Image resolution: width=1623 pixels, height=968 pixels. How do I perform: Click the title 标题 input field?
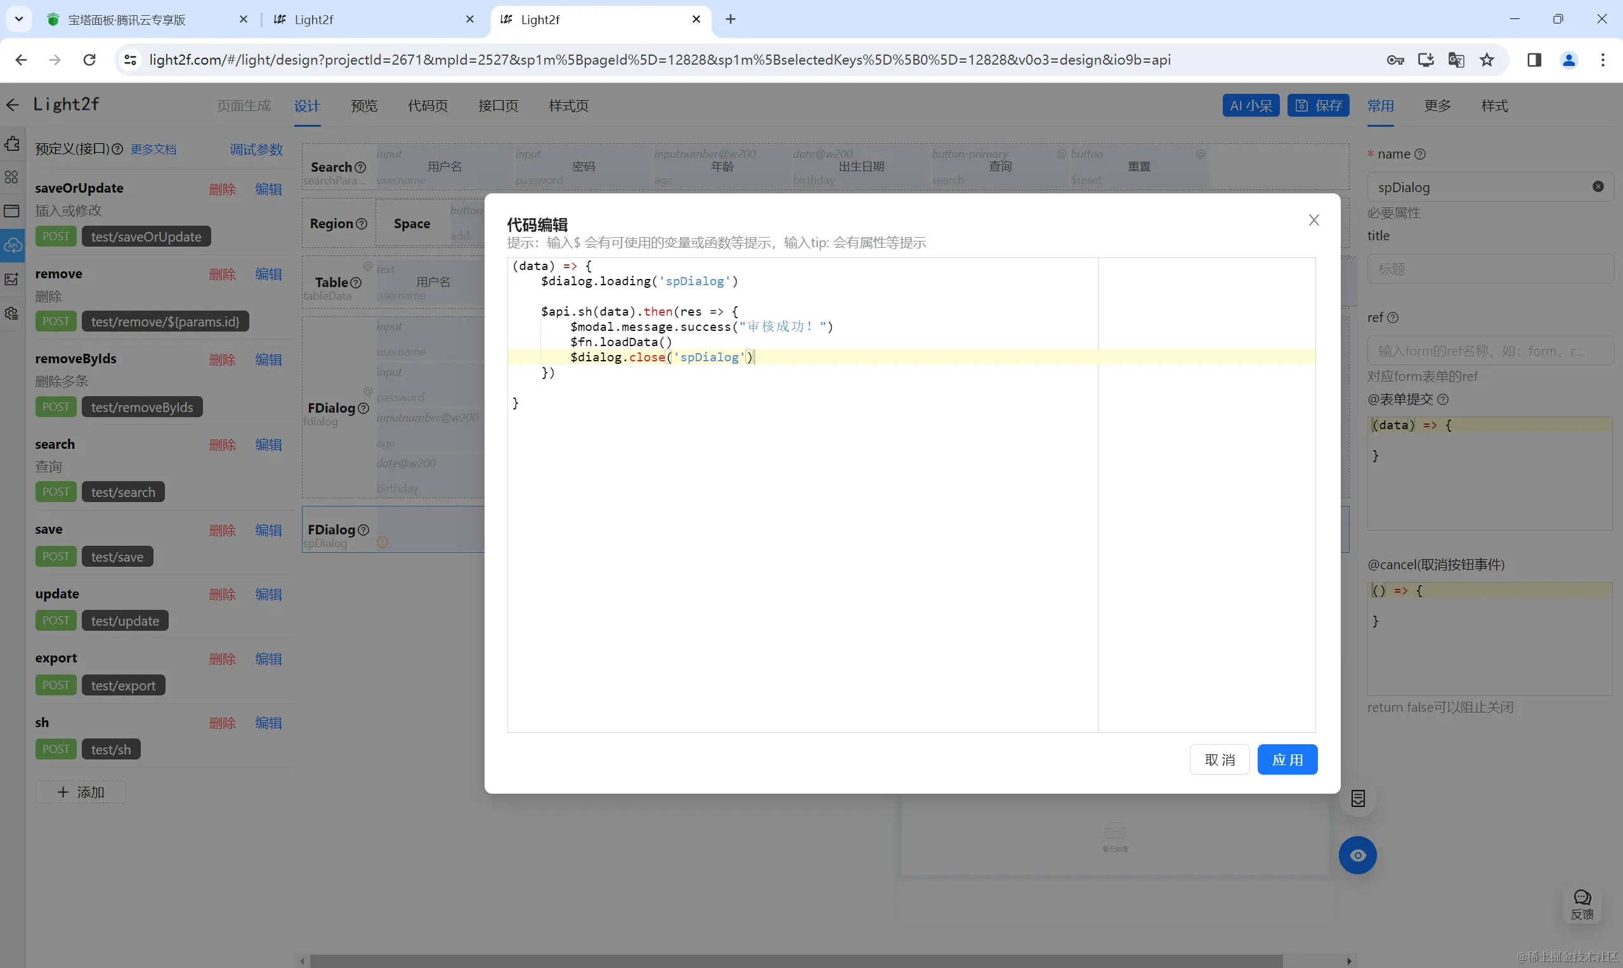pos(1490,269)
